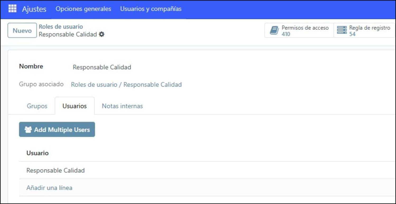Click the Regla de registro server icon

[342, 30]
